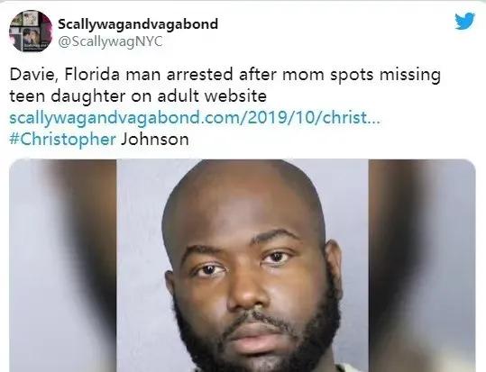Open the attached mugshot photo
486x372 pixels.
[x=242, y=266]
